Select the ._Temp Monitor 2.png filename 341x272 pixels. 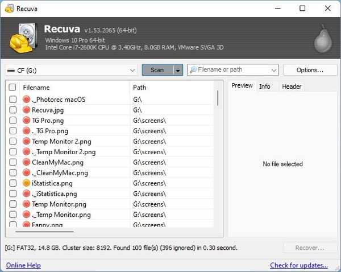point(64,152)
